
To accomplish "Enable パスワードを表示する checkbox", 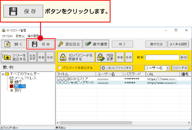I will point(59,68).
